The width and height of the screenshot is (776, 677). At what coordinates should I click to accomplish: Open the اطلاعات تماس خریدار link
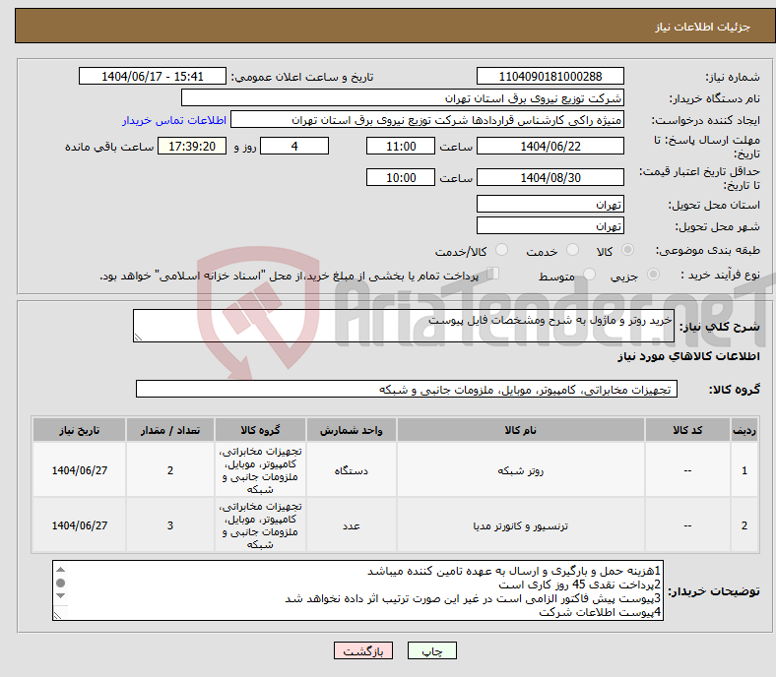click(174, 120)
